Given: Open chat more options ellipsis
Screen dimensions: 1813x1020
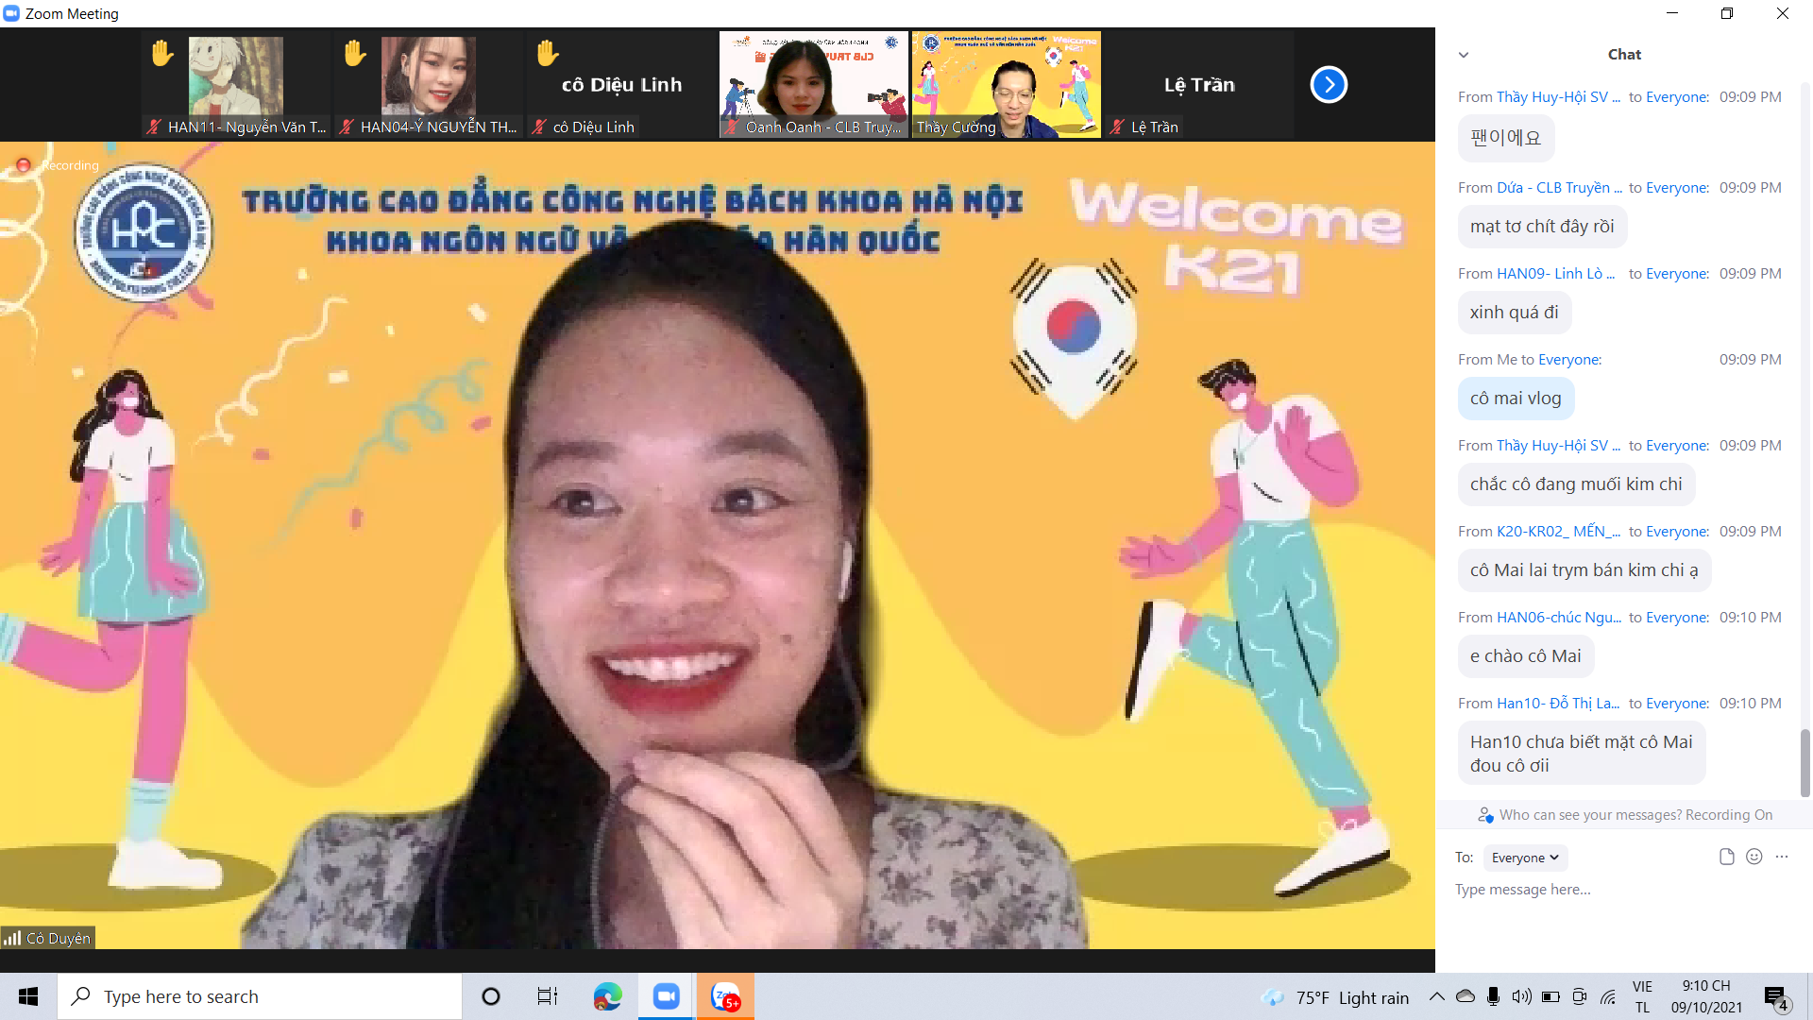Looking at the screenshot, I should coord(1782,857).
